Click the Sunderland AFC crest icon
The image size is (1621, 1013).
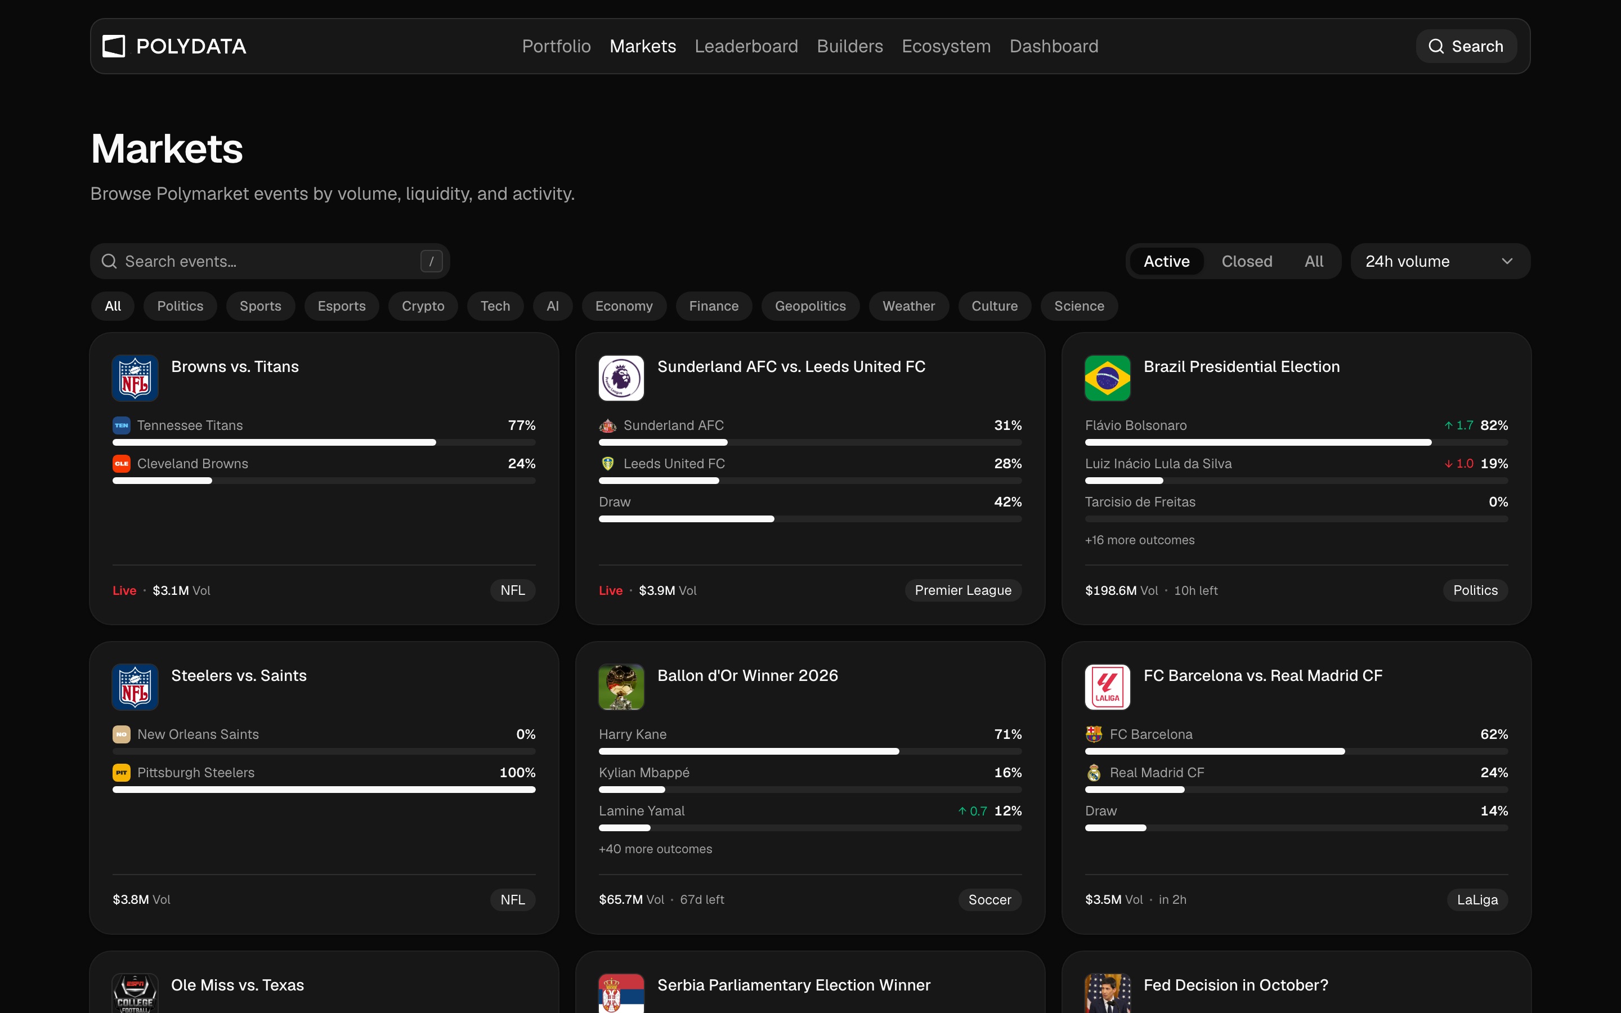point(607,425)
